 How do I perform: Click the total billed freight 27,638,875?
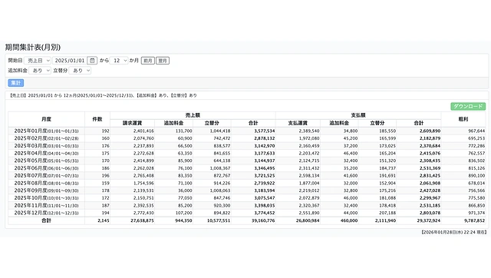click(x=142, y=220)
